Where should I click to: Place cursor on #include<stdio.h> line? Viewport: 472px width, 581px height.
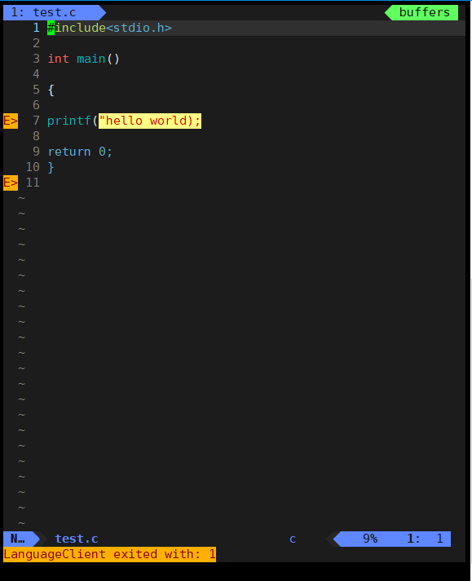109,28
